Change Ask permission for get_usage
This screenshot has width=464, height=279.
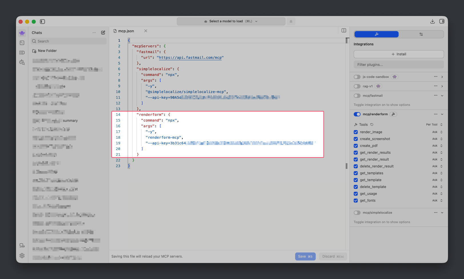point(437,194)
